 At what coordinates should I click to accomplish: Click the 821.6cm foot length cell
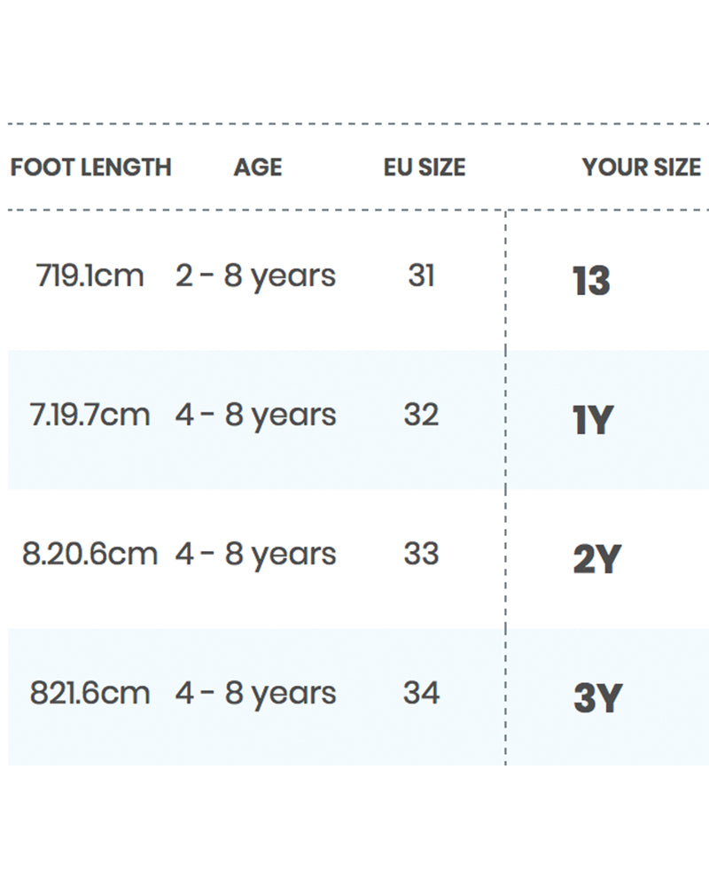(90, 693)
